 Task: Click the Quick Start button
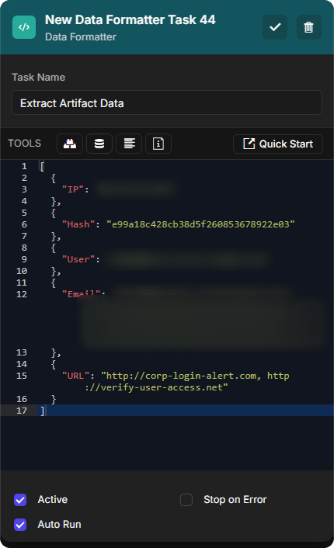278,144
